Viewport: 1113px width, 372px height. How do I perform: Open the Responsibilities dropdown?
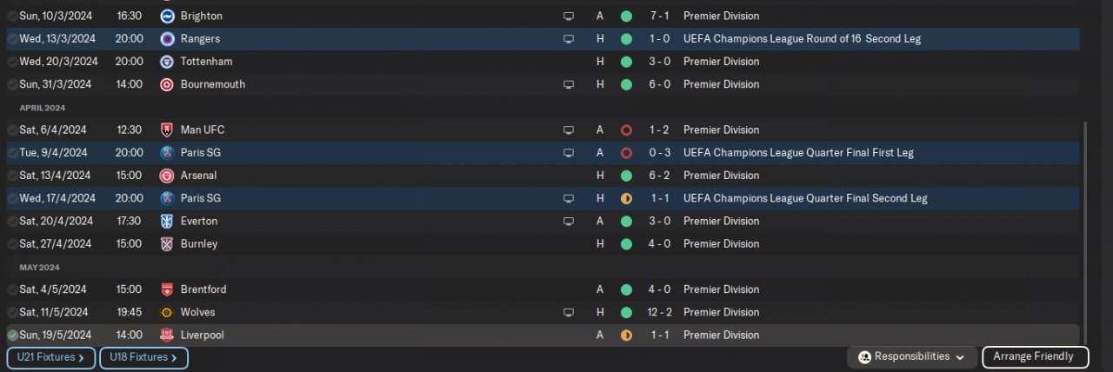tap(912, 357)
